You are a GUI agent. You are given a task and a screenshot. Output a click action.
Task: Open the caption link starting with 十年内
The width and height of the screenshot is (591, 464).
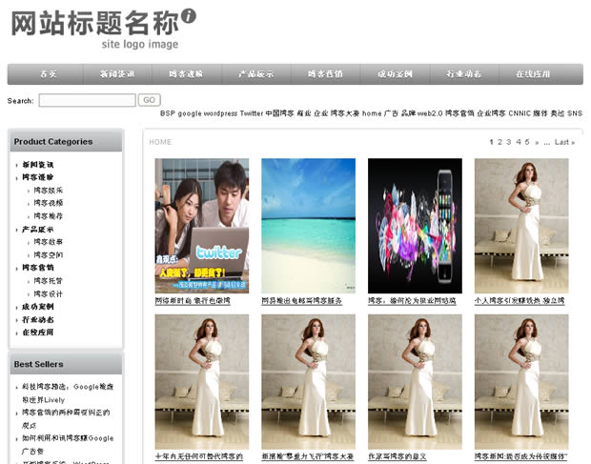click(x=199, y=456)
